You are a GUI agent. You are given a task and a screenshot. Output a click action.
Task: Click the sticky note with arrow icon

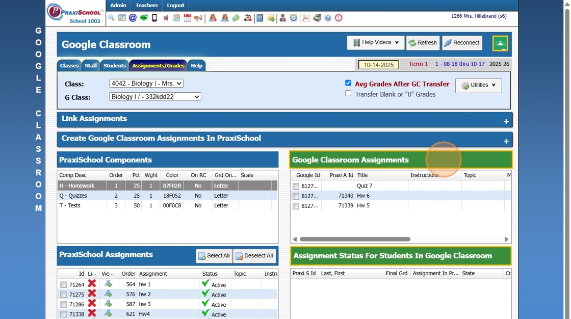coord(271,18)
